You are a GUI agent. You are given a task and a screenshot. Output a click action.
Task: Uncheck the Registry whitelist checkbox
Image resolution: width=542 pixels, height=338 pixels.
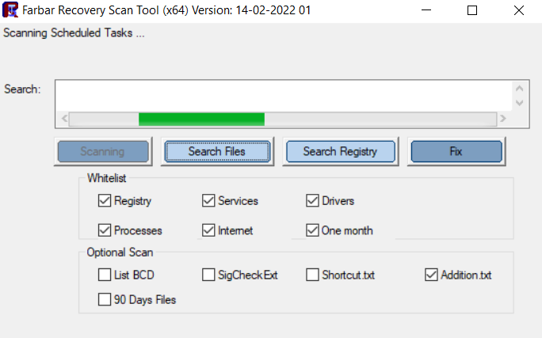coord(105,200)
